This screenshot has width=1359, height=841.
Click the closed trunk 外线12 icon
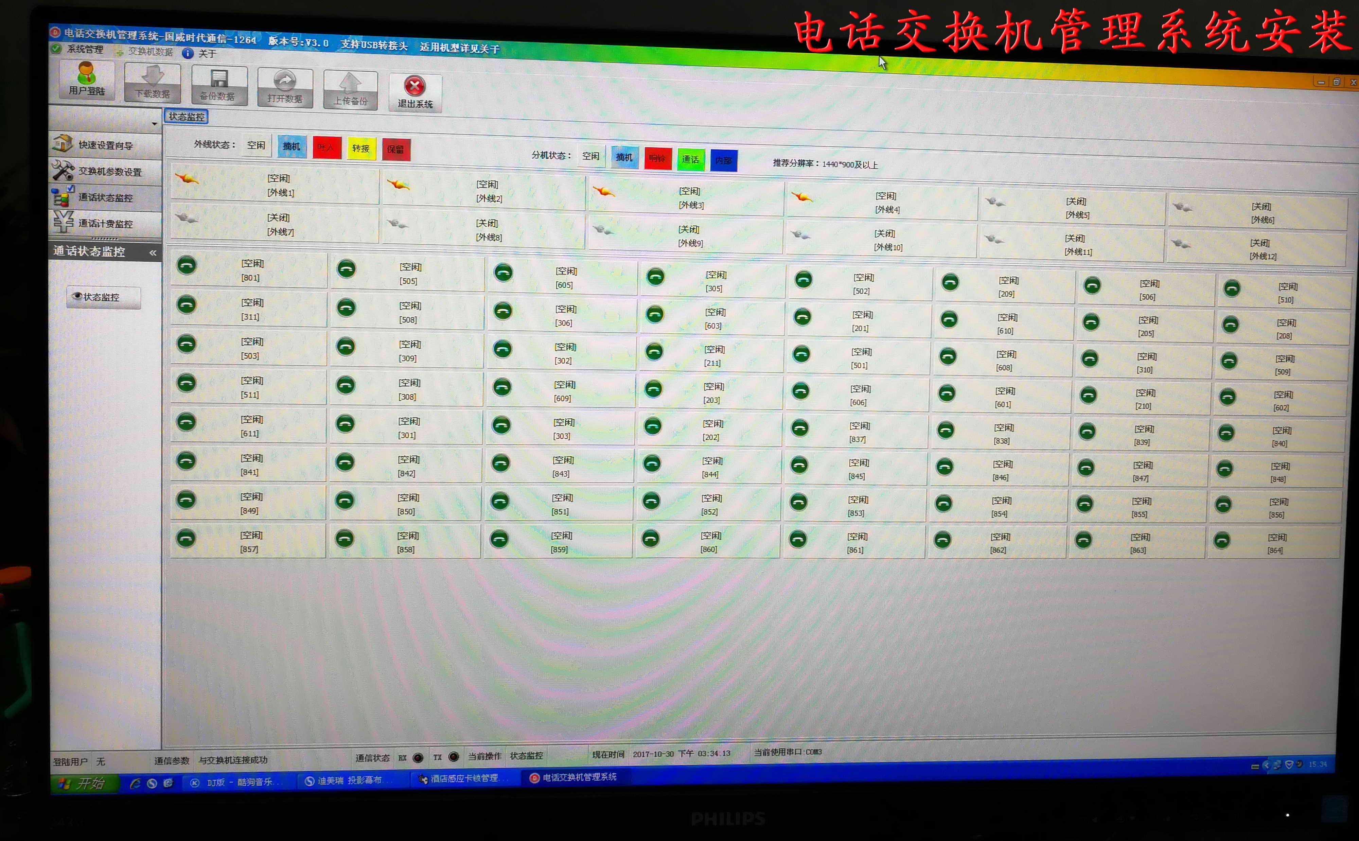click(1181, 244)
